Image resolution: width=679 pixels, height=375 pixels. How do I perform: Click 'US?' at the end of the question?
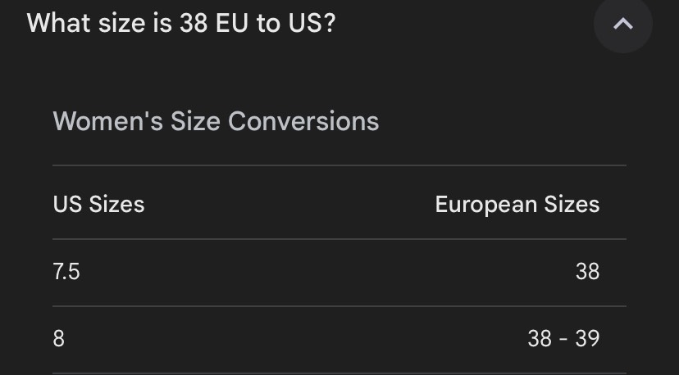point(312,23)
